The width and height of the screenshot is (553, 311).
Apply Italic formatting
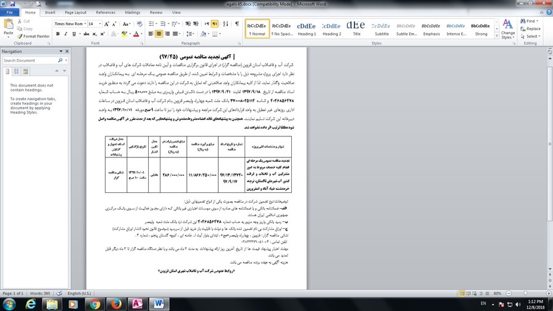coord(66,34)
